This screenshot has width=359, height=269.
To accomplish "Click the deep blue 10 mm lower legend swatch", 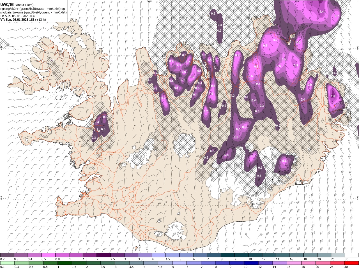I will (251, 263).
